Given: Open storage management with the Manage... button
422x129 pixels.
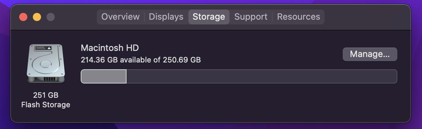Looking at the screenshot, I should coord(370,54).
